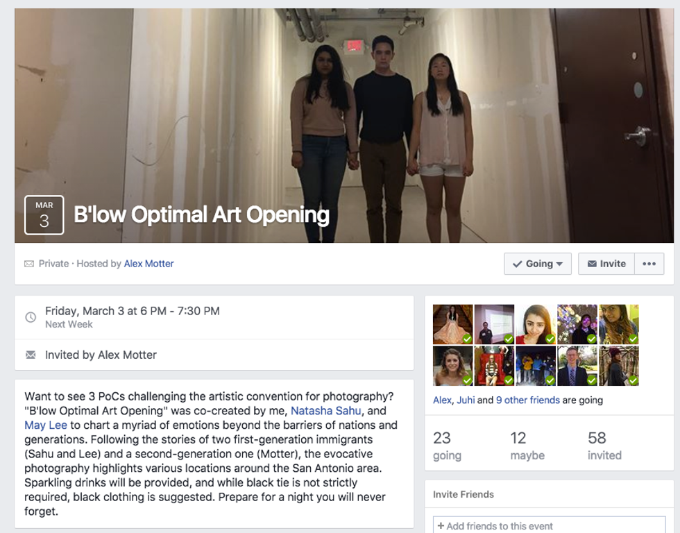Click Juhi in the going list
The image size is (680, 533).
pyautogui.click(x=466, y=400)
